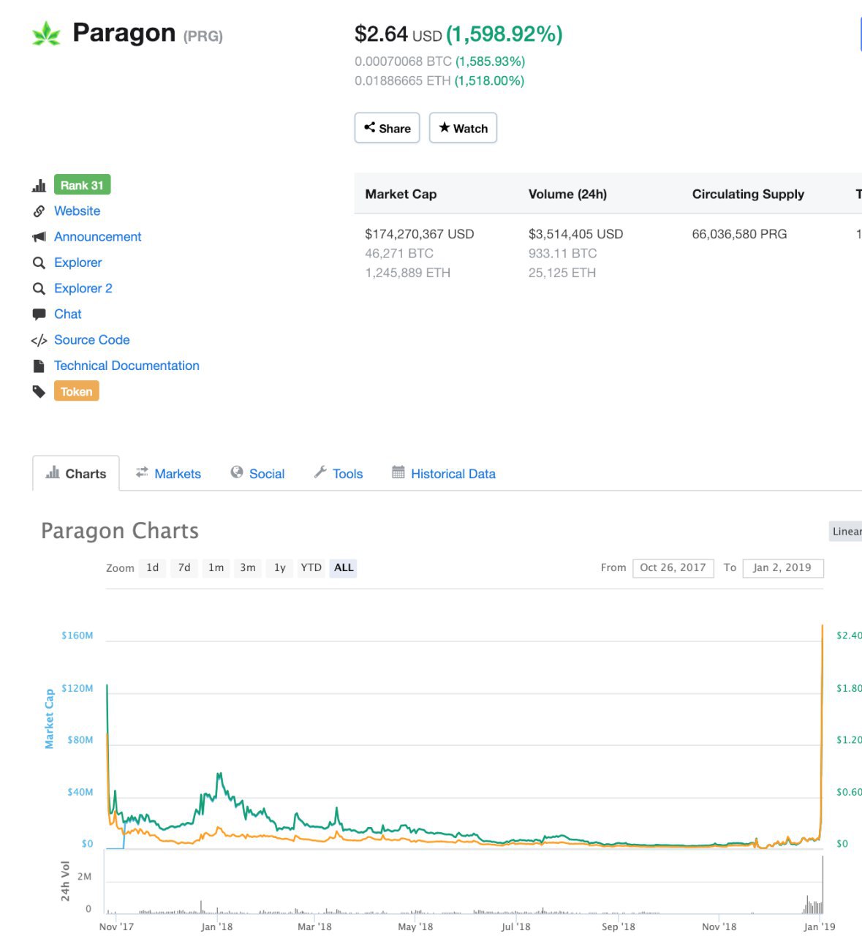Set chart zoom to 1m
Viewport: 862px width, 936px height.
pyautogui.click(x=216, y=567)
